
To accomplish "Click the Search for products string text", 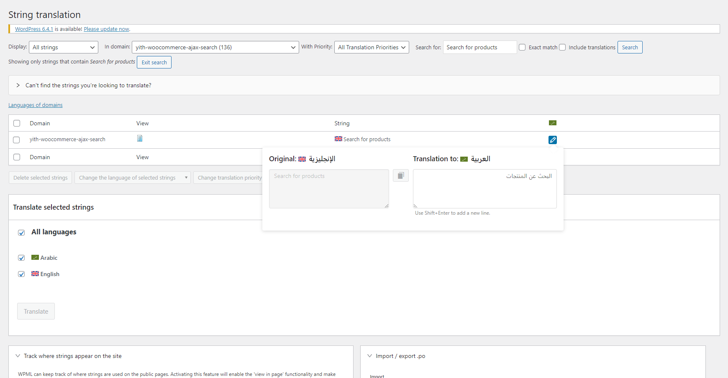I will pos(367,139).
